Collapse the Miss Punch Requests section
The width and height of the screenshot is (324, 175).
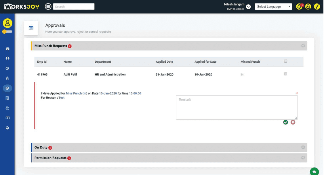coord(303,46)
